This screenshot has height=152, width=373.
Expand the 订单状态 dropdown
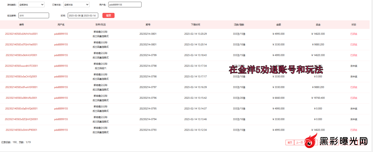point(76,5)
